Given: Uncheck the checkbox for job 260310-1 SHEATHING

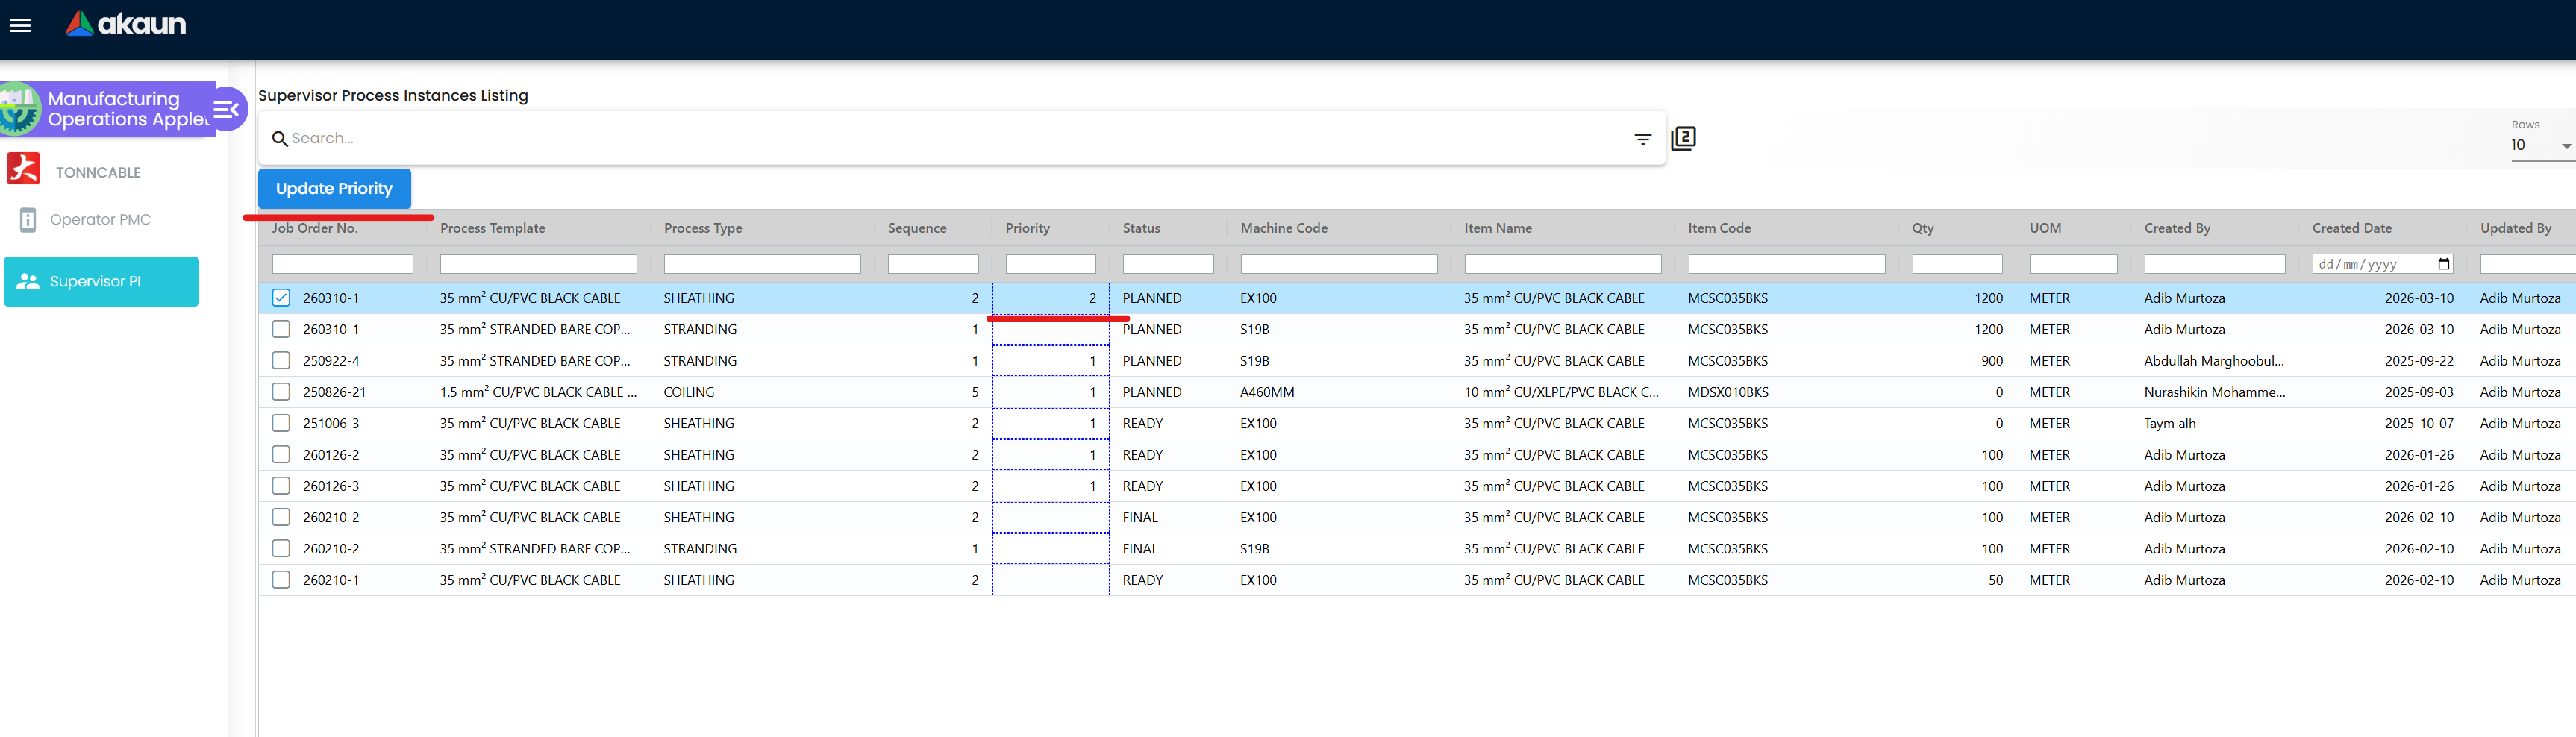Looking at the screenshot, I should click(x=281, y=298).
